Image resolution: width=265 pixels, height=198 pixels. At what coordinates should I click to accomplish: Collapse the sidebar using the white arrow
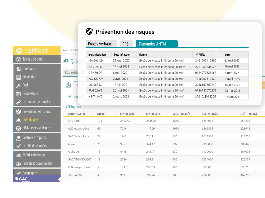click(59, 179)
